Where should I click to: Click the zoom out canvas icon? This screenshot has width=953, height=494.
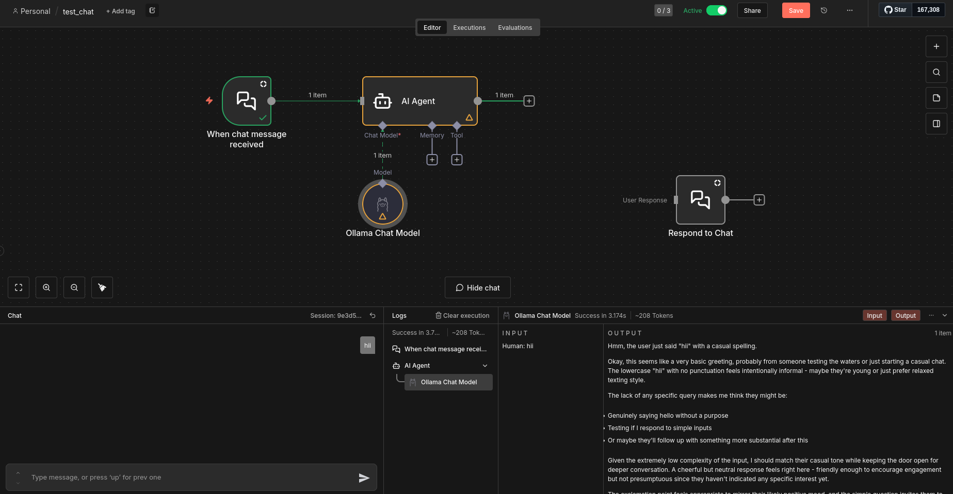(x=74, y=287)
